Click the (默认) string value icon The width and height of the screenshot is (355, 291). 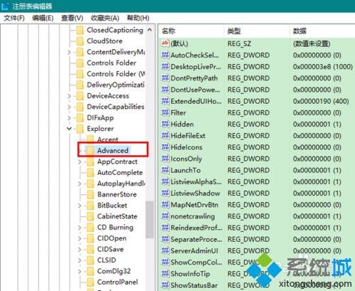(165, 43)
